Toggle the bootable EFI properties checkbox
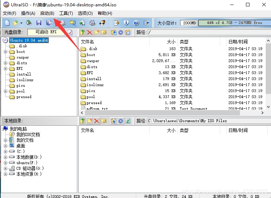 [70, 32]
